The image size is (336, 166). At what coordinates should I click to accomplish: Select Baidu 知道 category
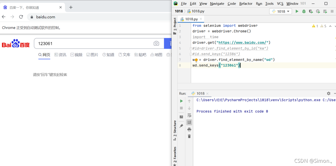coord(108,55)
